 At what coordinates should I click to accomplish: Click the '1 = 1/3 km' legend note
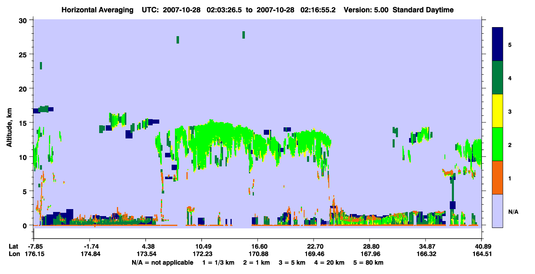[x=218, y=262]
